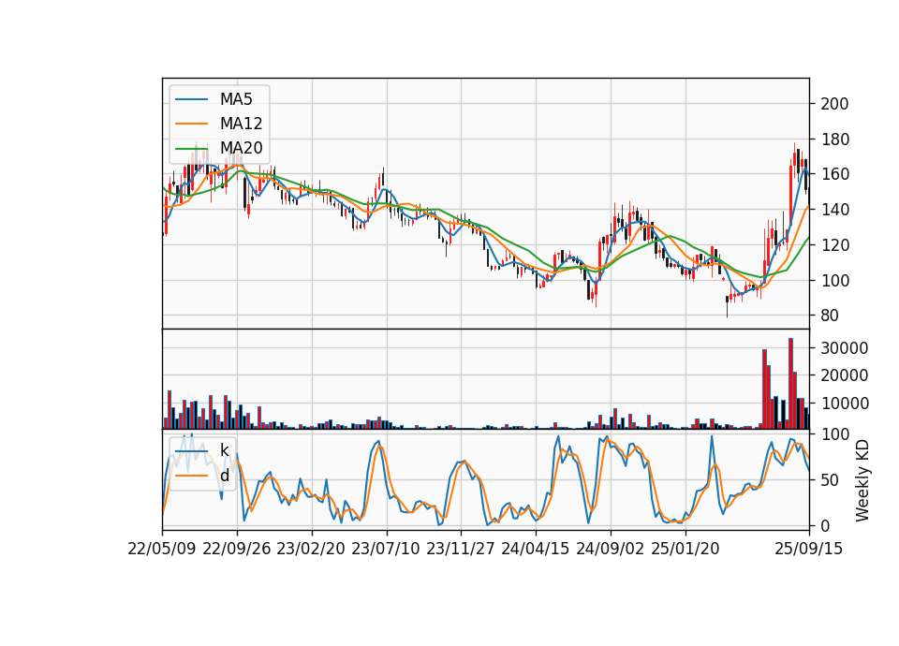Screen dimensions: 899x646
Task: Click the 24/04/15 date label
Action: coord(536,549)
